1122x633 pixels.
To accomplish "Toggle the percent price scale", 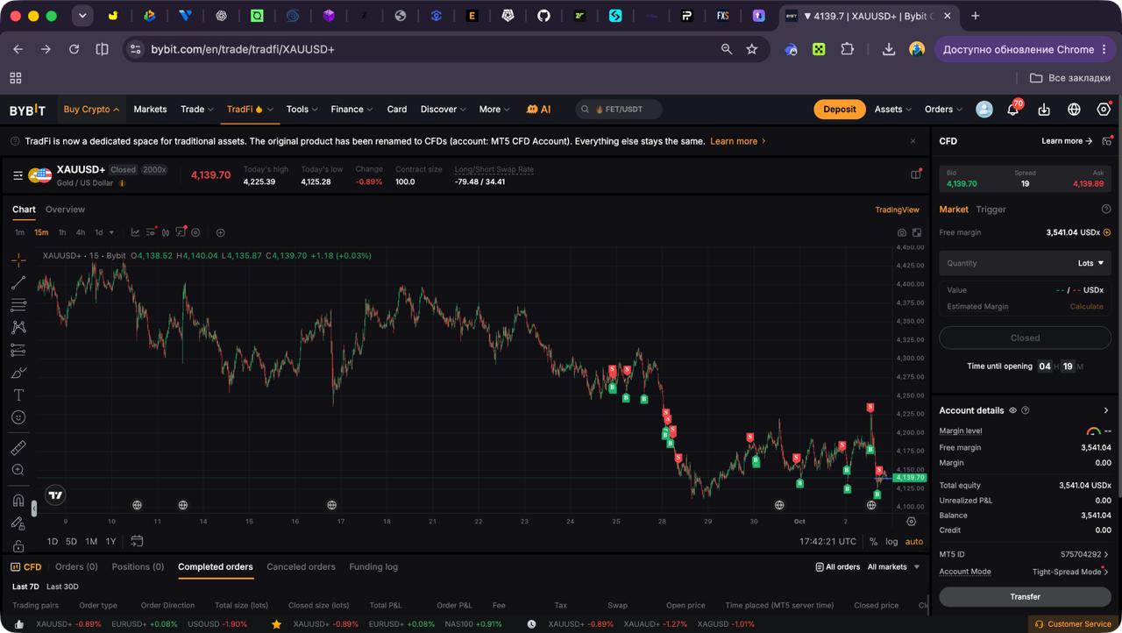I will tap(873, 542).
